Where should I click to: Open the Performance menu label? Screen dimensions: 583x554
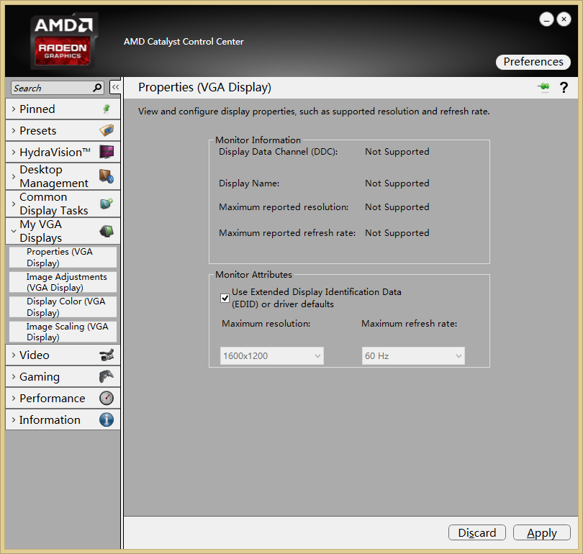tap(53, 399)
